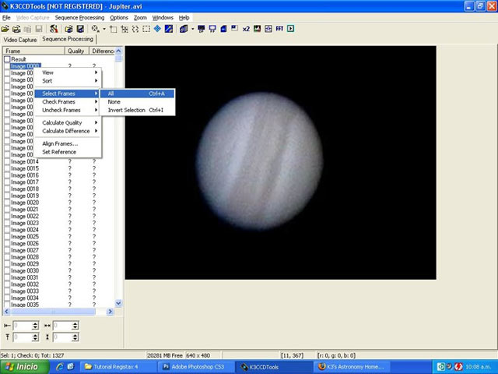Click the open file folder icon
This screenshot has width=498, height=374.
(x=5, y=29)
